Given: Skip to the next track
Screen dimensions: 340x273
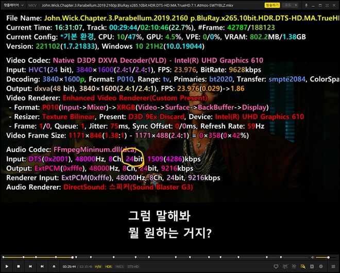Looking at the screenshot, I should [42, 266].
